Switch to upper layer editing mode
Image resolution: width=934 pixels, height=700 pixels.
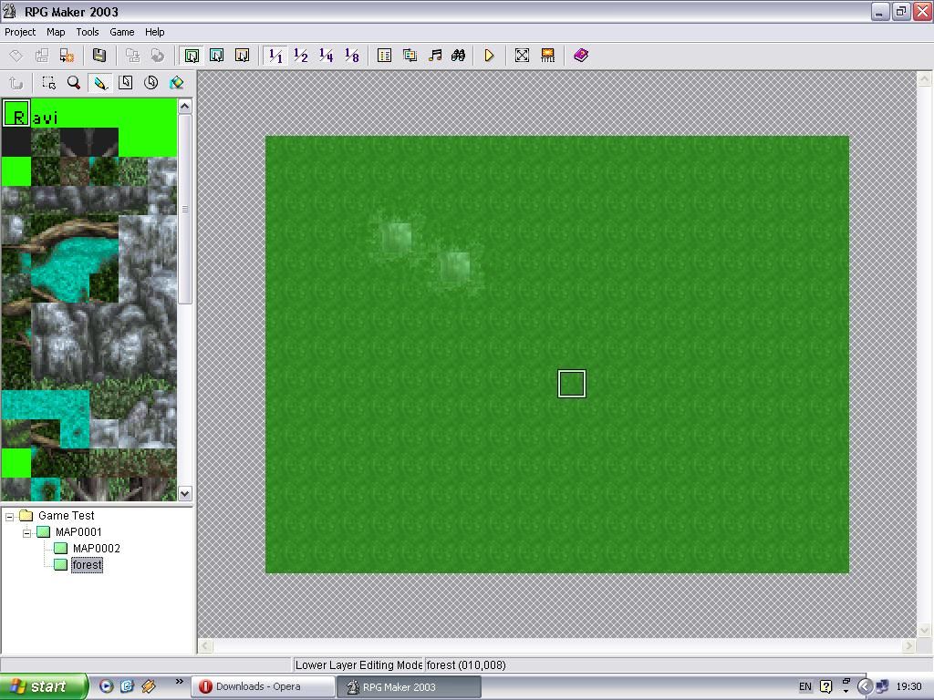click(217, 56)
